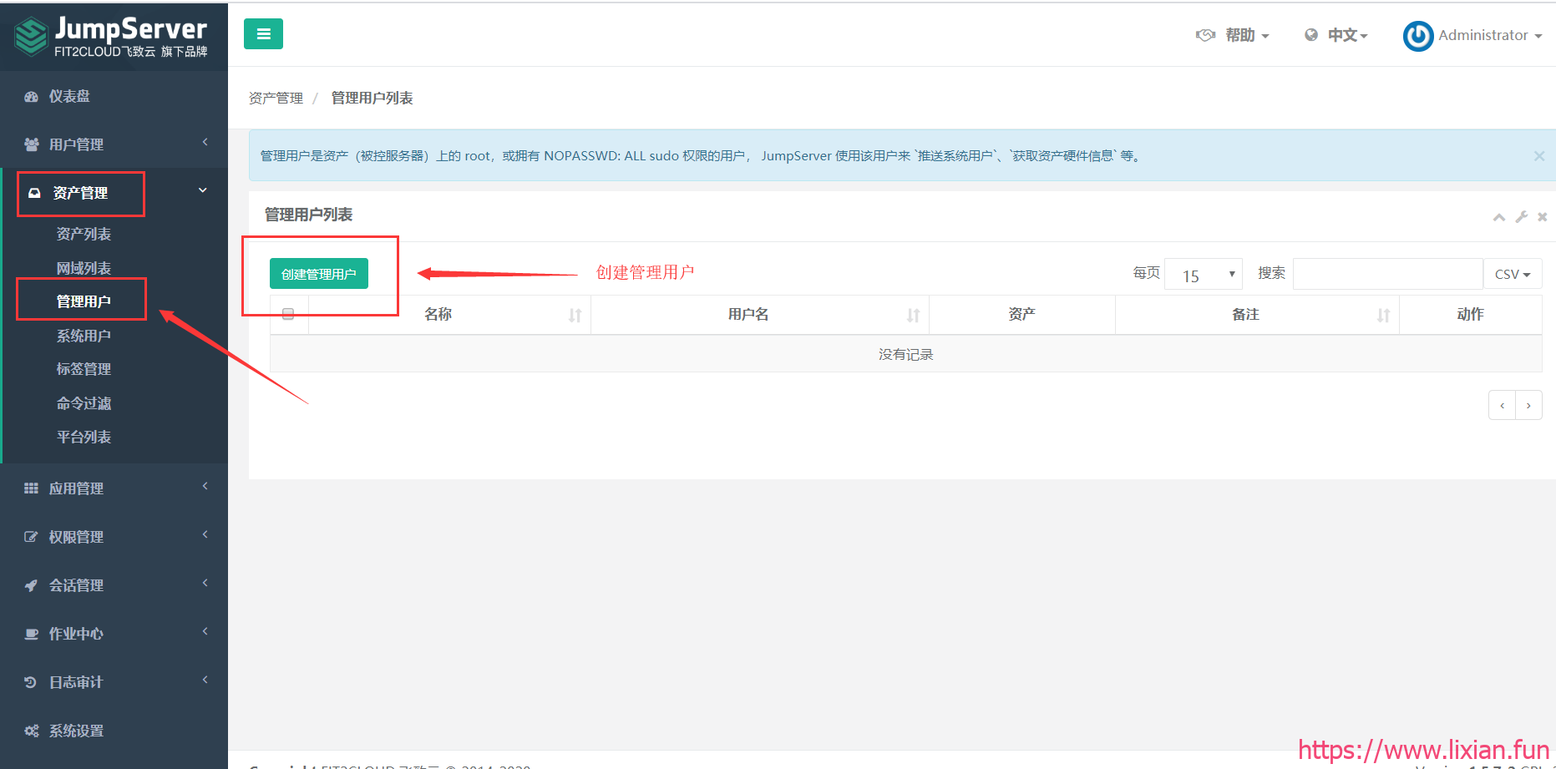Expand the 作业中心 sidebar menu

click(114, 634)
